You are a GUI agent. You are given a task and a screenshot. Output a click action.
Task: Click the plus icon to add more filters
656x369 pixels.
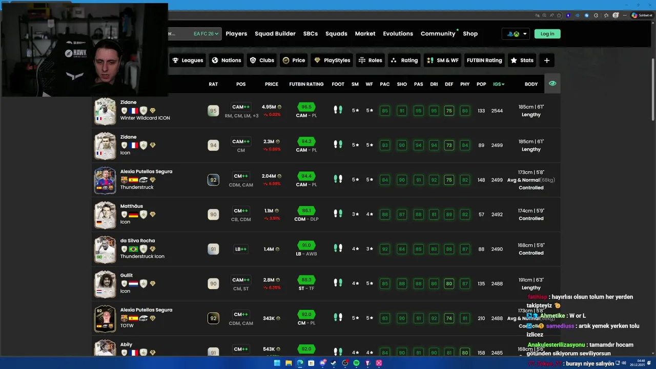pos(547,60)
